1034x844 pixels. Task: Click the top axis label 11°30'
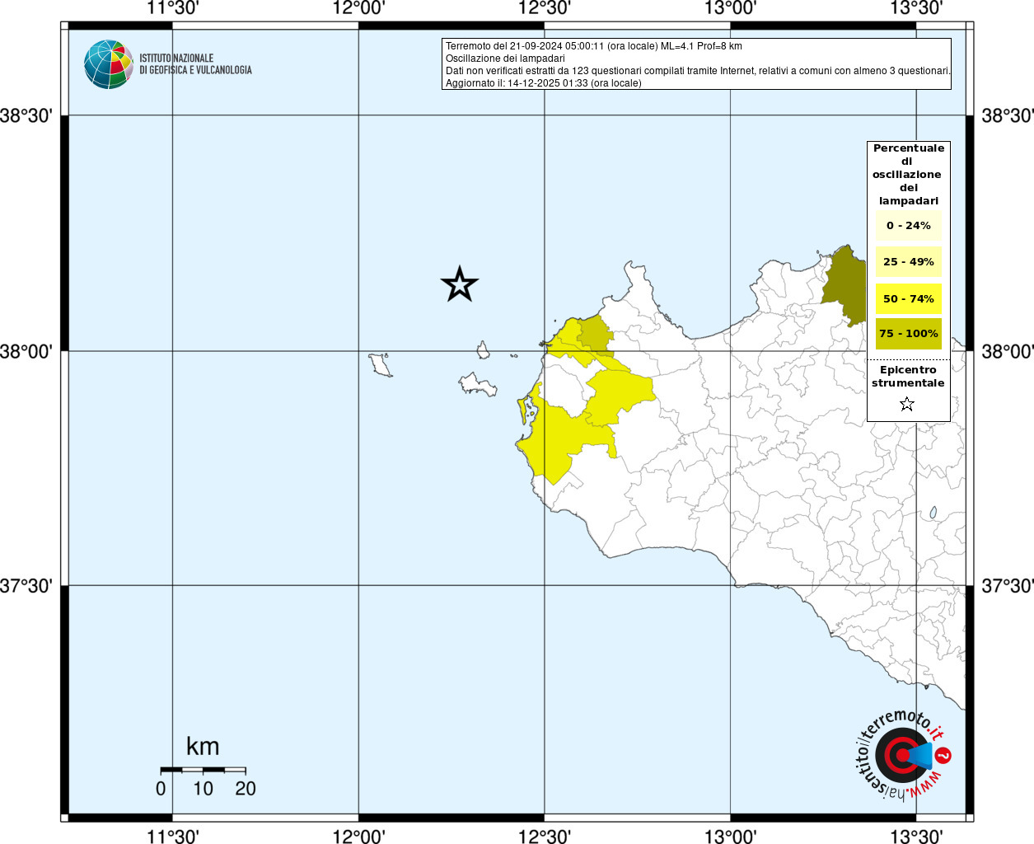point(172,8)
